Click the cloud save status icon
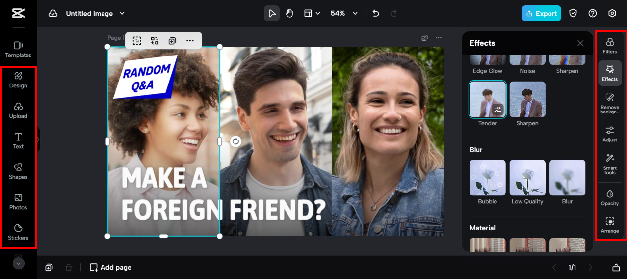627x279 pixels. tap(53, 14)
